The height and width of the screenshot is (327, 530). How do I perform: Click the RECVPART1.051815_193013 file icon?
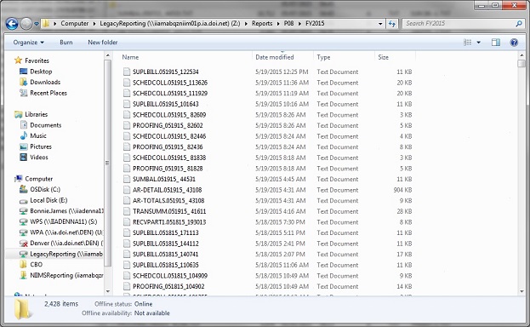click(x=127, y=222)
